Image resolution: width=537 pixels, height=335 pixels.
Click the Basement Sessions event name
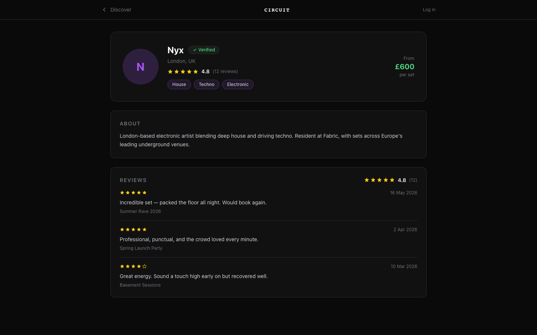pyautogui.click(x=140, y=285)
